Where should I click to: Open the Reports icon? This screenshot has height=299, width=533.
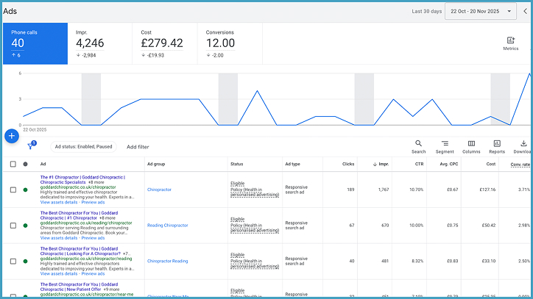[497, 146]
